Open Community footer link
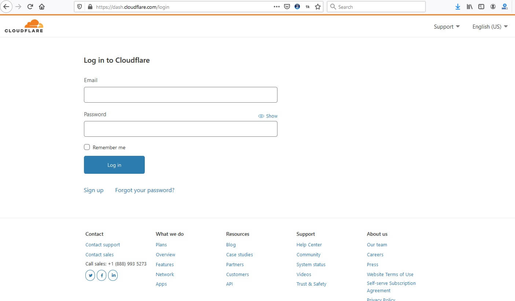This screenshot has width=515, height=301. point(309,254)
